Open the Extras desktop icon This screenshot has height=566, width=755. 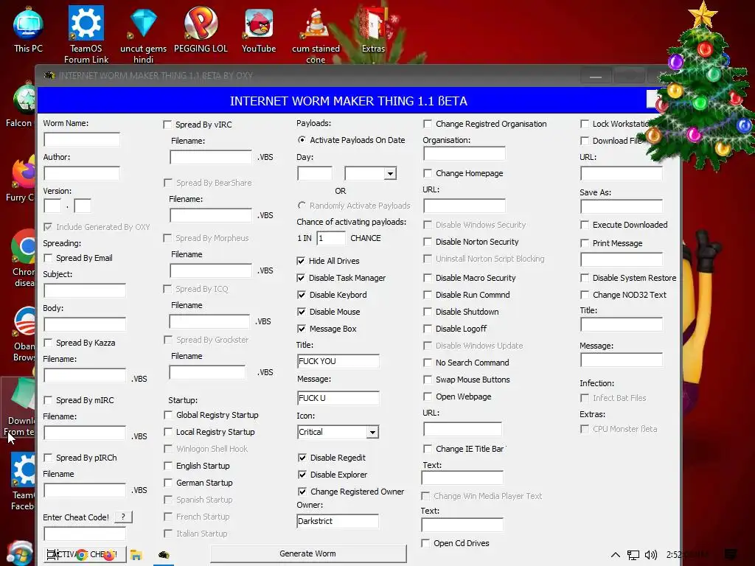(373, 29)
